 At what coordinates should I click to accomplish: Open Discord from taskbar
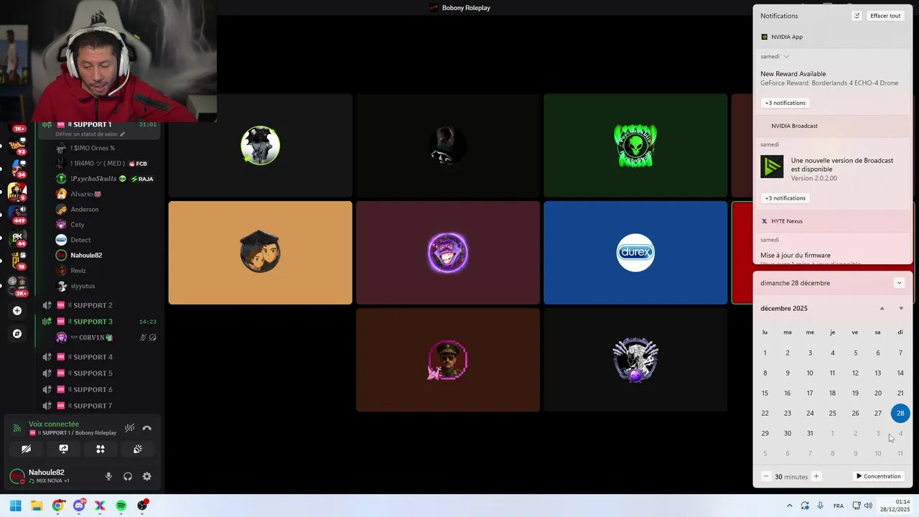coord(79,506)
